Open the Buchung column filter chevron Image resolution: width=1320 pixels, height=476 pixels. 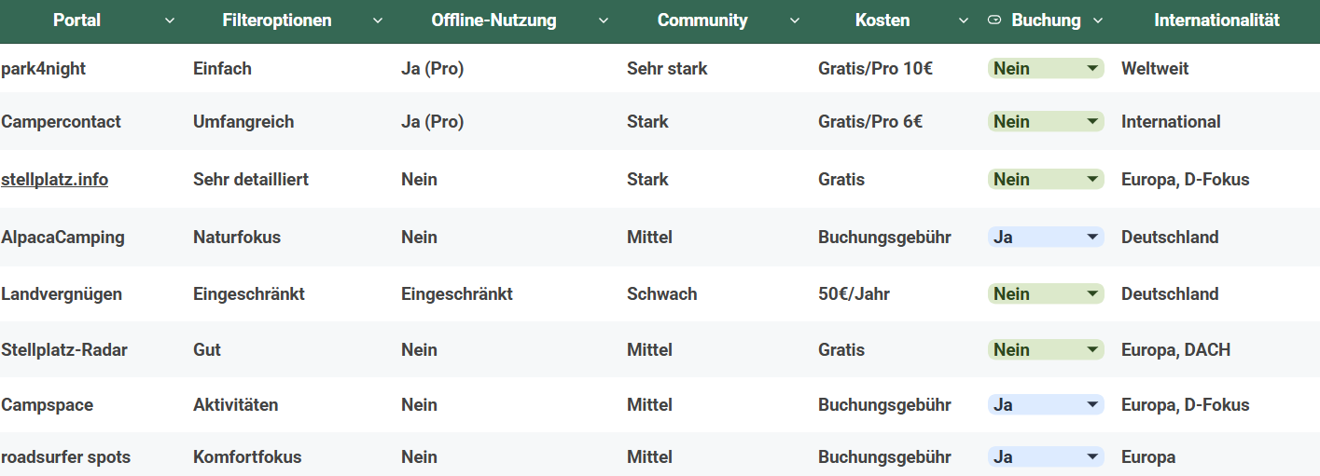pos(1098,20)
